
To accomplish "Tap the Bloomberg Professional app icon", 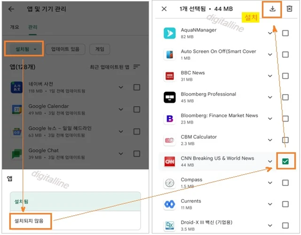I will pyautogui.click(x=169, y=97).
